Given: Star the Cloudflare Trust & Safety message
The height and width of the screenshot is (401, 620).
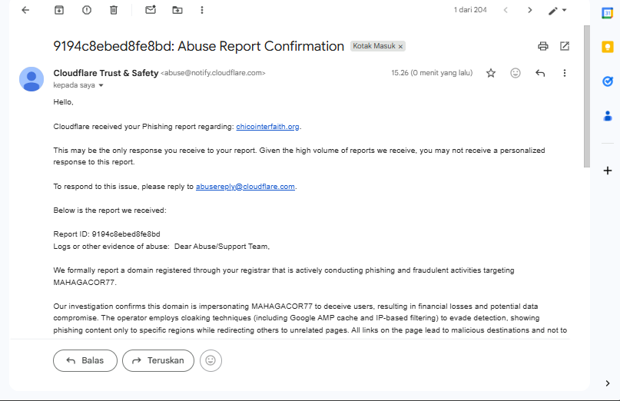Looking at the screenshot, I should tap(491, 73).
